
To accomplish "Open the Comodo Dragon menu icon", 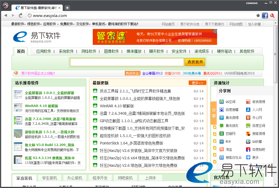I will coord(6,6).
